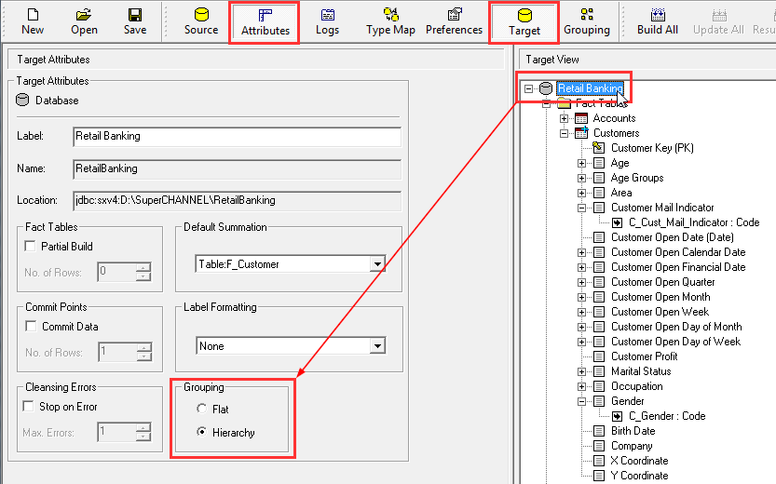Screen dimensions: 776x484
Task: Switch to the Target toolbar tab
Action: pos(524,22)
